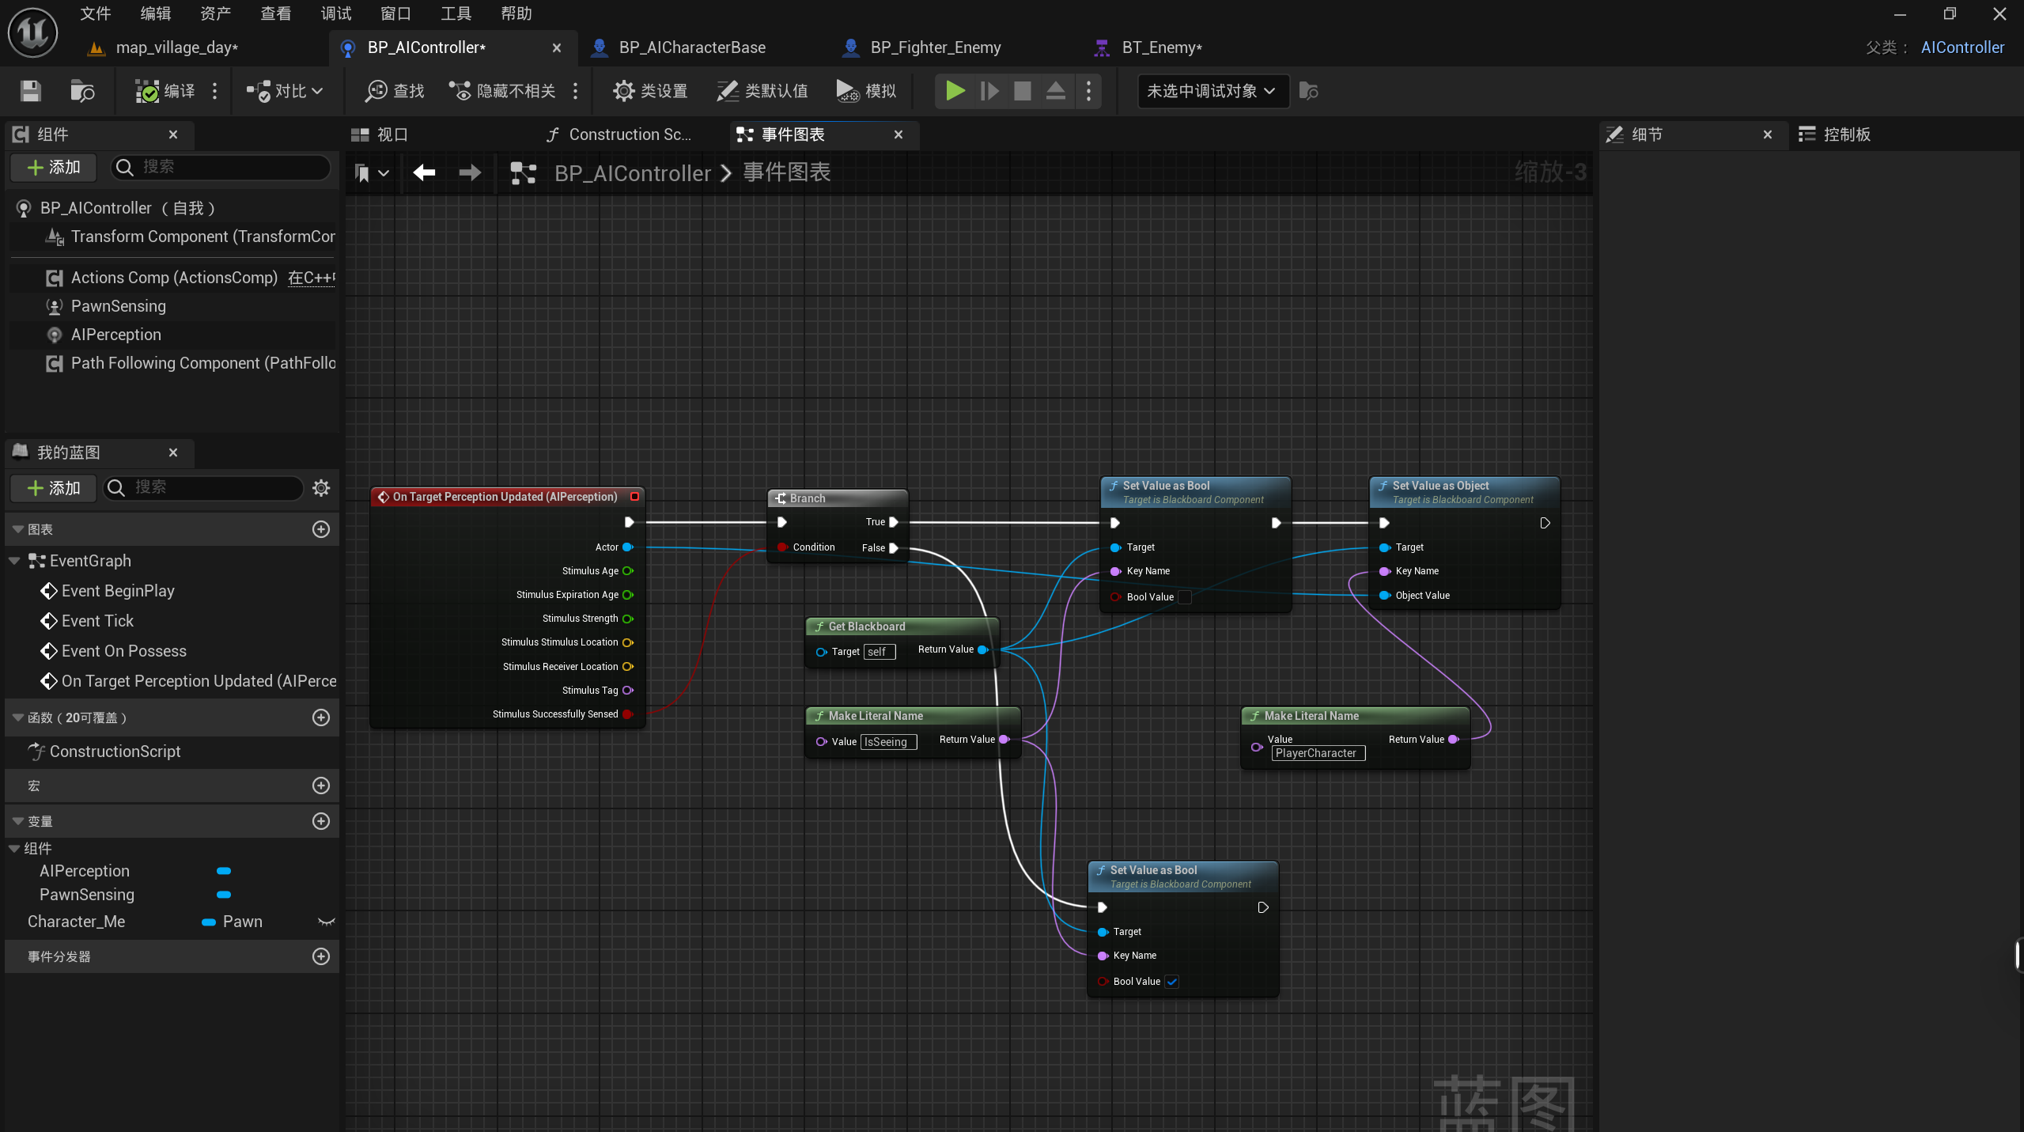
Task: Toggle eye visibility icon for Character_Me variable
Action: pos(326,922)
